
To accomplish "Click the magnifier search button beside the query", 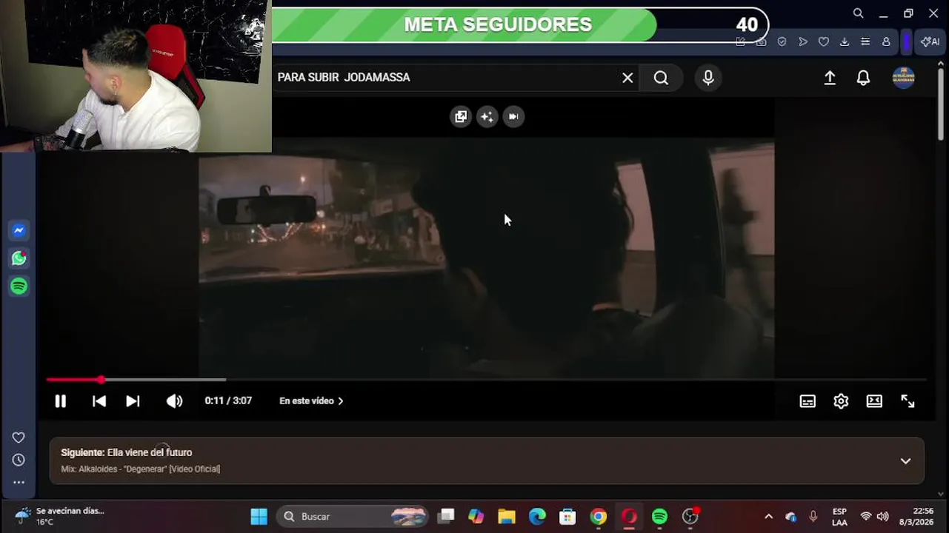I will point(661,78).
